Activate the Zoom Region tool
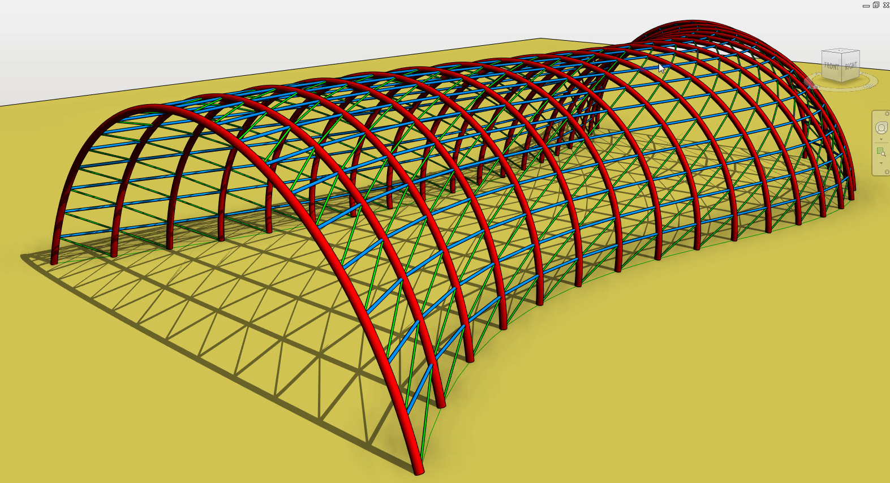This screenshot has height=483, width=890. [881, 152]
